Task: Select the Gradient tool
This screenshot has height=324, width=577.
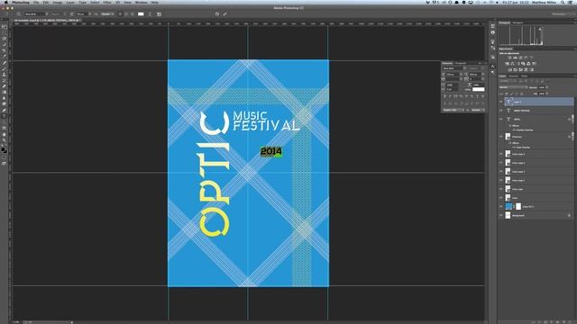Action: click(x=5, y=92)
